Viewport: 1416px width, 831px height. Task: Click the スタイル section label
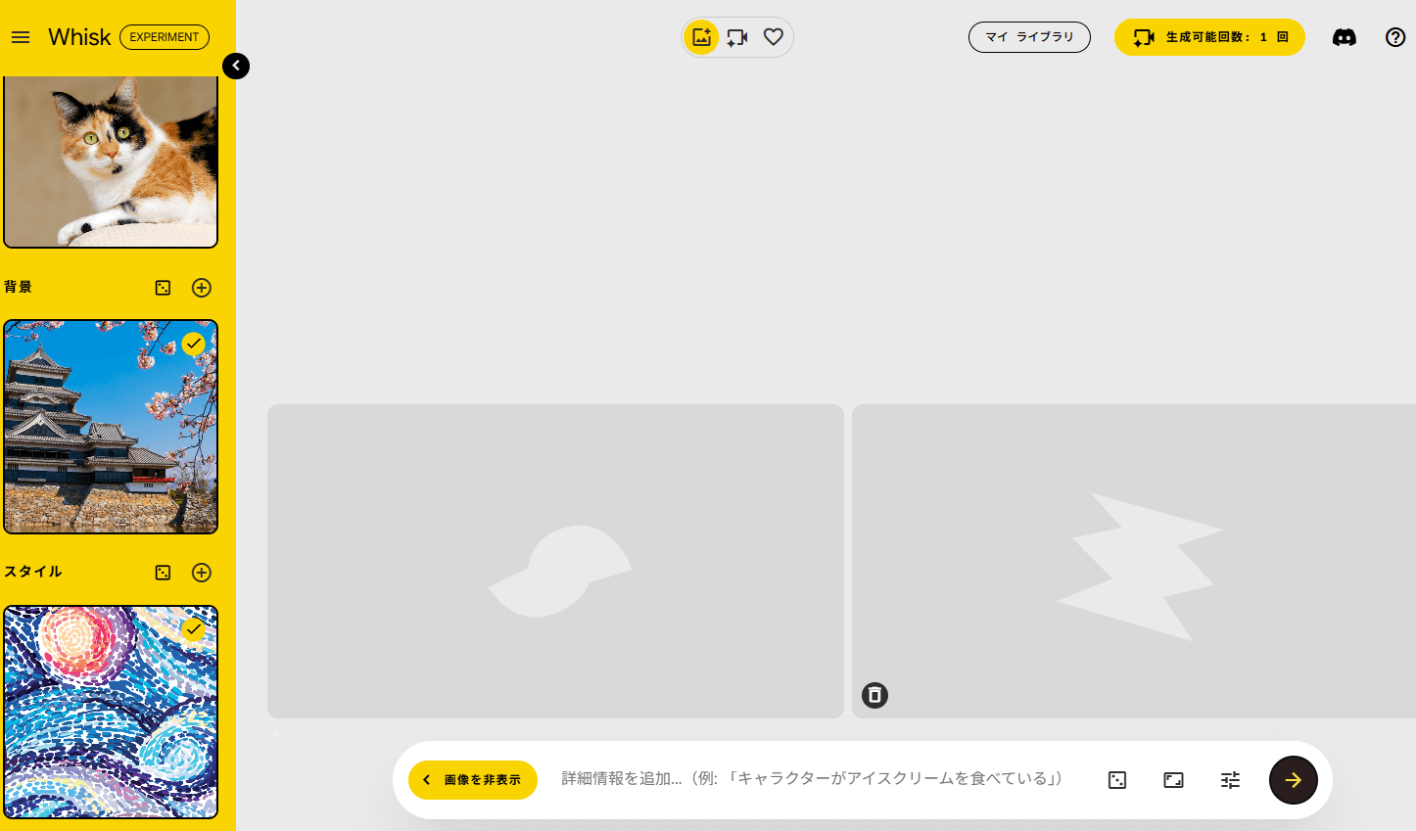tap(33, 572)
